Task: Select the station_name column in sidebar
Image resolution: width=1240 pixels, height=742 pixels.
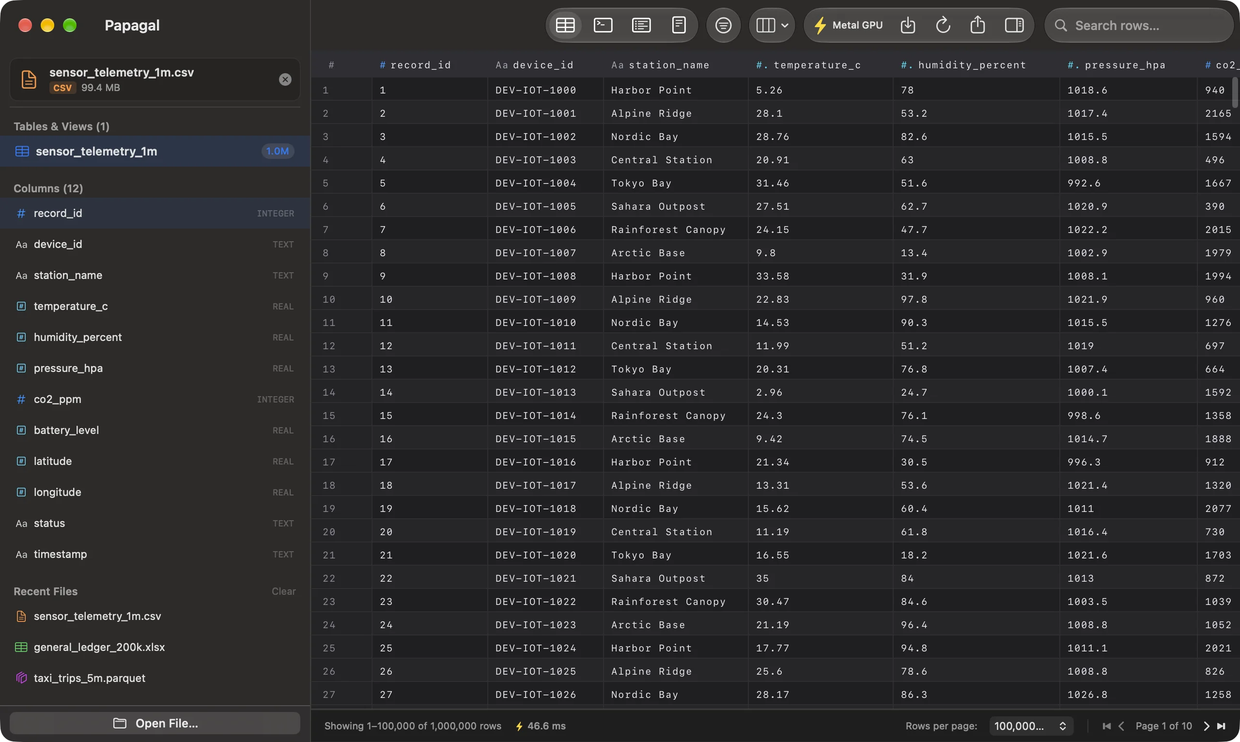Action: click(155, 275)
